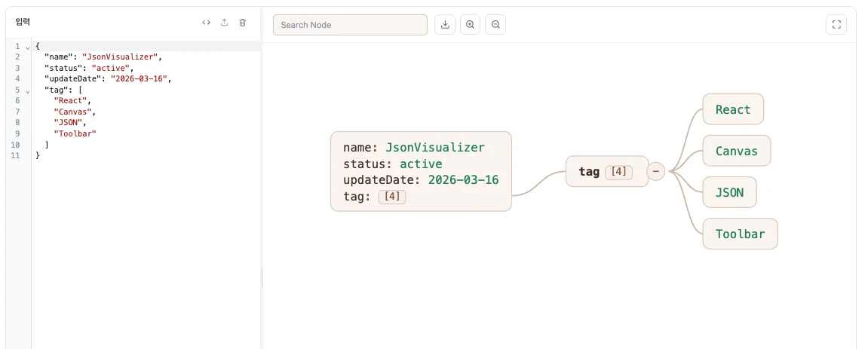
Task: Enter fullscreen mode
Action: [836, 24]
